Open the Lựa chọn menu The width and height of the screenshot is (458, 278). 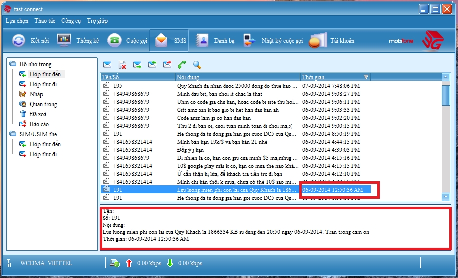(17, 21)
